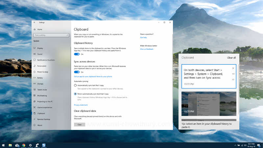
Task: Click the Shared experiences icon
Action: pos(35,107)
